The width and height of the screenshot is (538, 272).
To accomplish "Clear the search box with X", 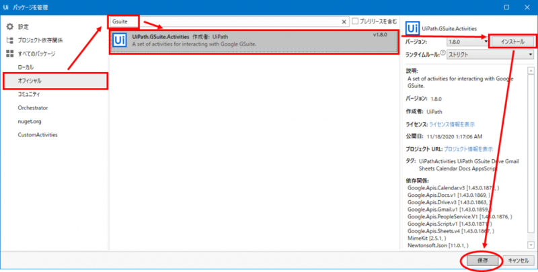I will [x=344, y=21].
